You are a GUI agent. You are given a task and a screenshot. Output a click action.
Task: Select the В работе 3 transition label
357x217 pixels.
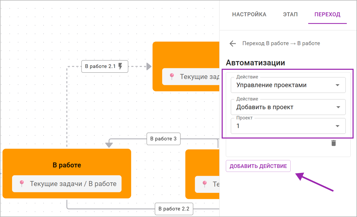163,139
